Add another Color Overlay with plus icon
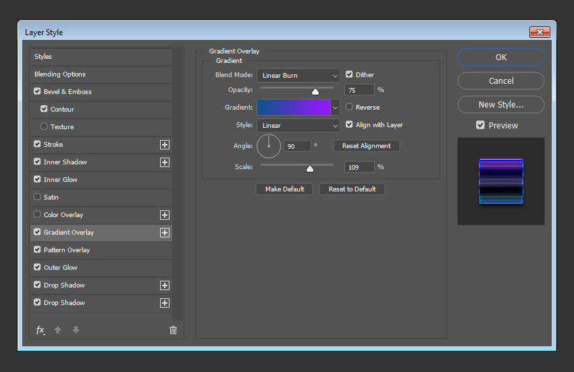The width and height of the screenshot is (574, 372). click(165, 215)
